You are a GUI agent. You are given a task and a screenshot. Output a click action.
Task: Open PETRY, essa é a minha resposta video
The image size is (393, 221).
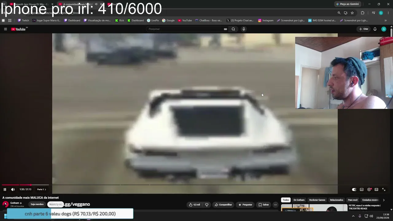pyautogui.click(x=365, y=207)
